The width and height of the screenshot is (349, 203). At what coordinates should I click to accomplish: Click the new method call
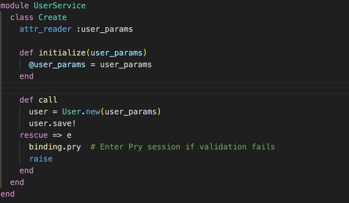(x=93, y=111)
